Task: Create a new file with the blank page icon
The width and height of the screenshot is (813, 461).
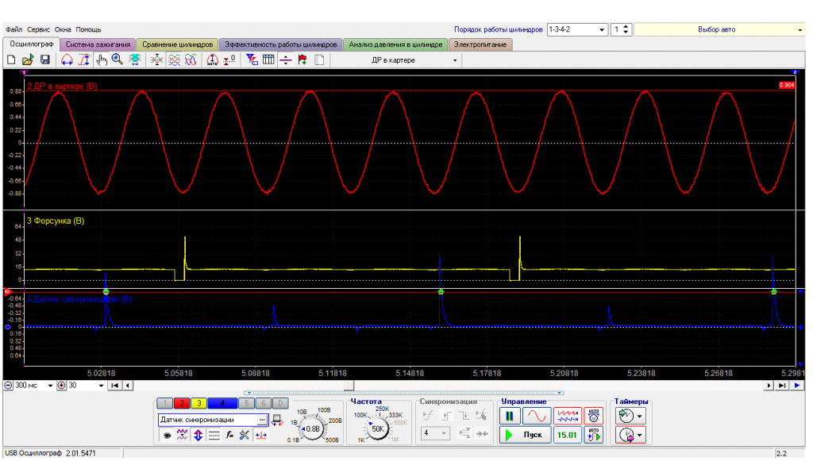Action: (11, 60)
